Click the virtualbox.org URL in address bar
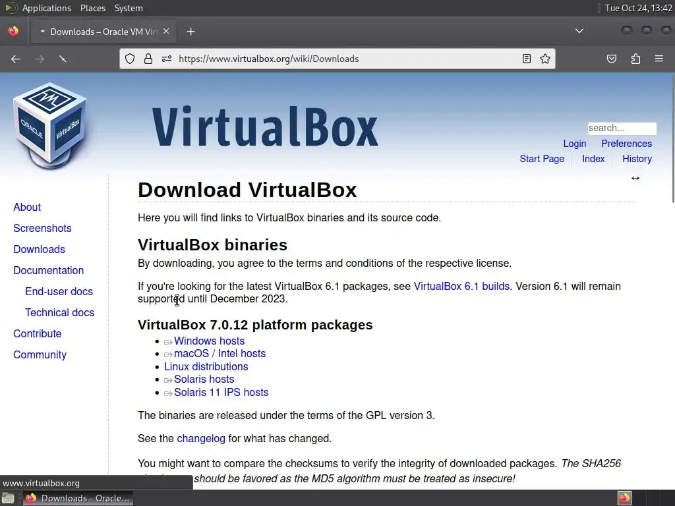The height and width of the screenshot is (506, 675). [269, 59]
